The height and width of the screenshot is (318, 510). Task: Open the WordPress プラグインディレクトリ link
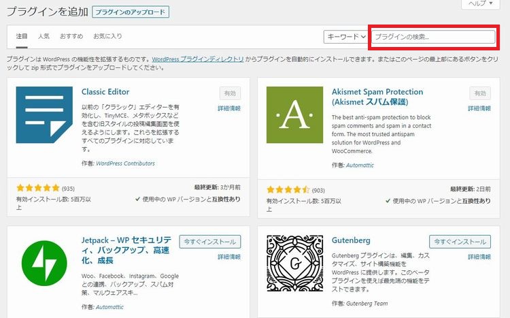(x=198, y=59)
